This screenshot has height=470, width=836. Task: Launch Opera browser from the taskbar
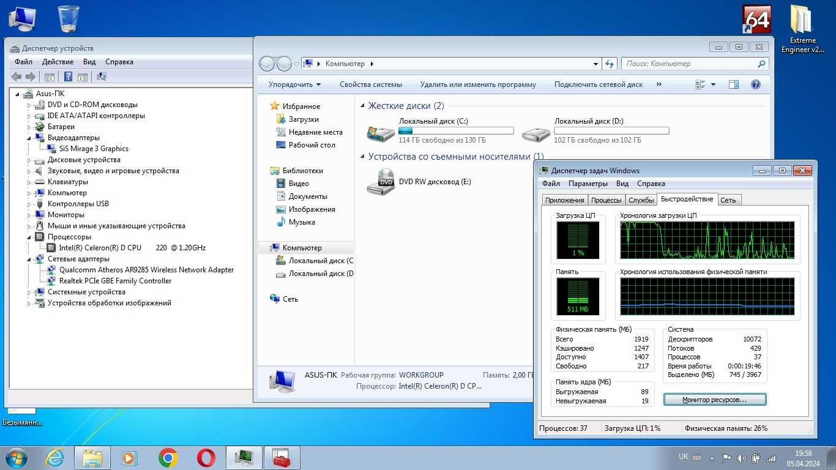click(206, 458)
